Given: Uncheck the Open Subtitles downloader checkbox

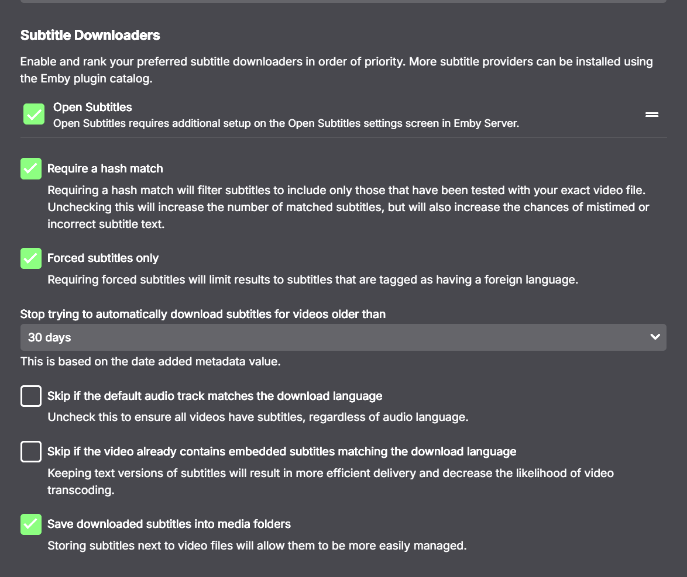Looking at the screenshot, I should point(34,114).
